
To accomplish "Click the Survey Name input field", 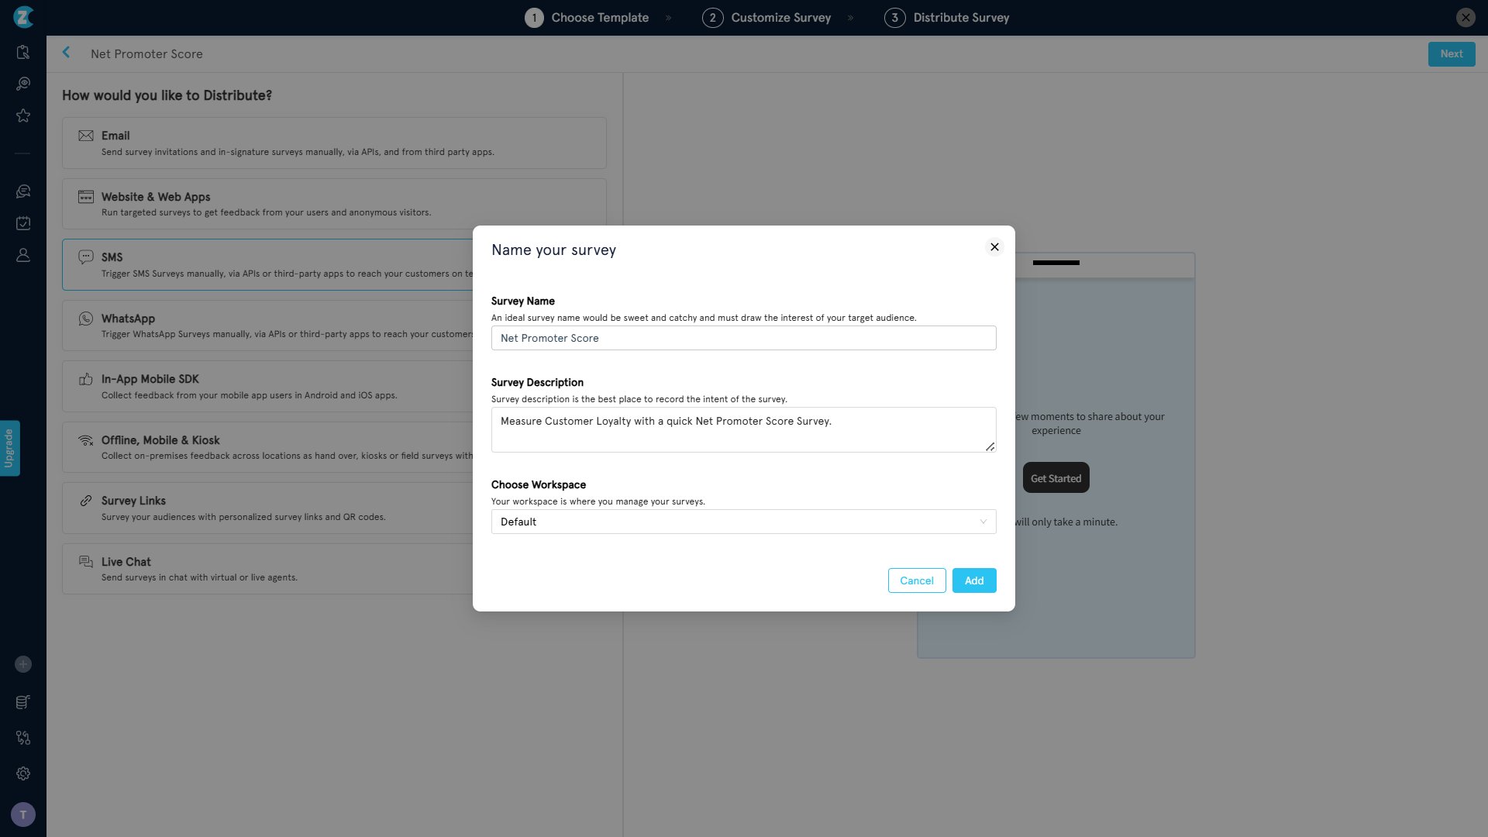I will click(743, 338).
